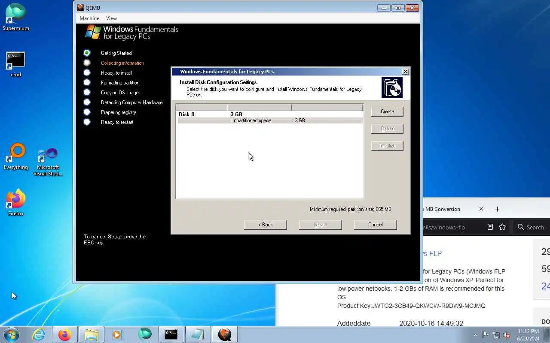Click the disabled Delete button

[x=387, y=129]
